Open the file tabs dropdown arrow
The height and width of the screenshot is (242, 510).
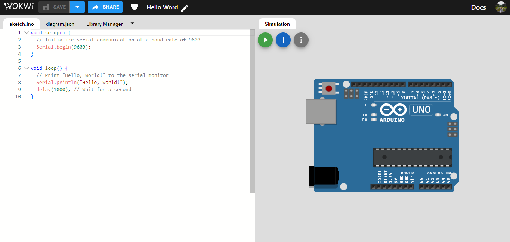132,23
